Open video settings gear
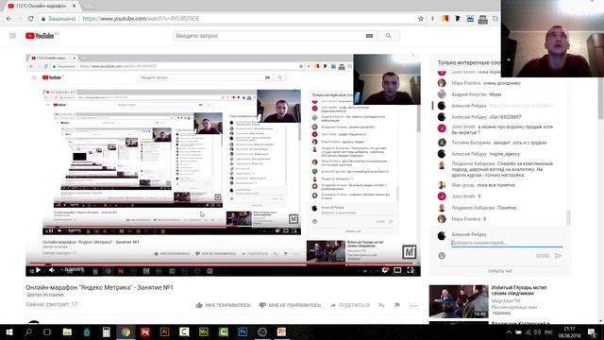 click(x=385, y=270)
